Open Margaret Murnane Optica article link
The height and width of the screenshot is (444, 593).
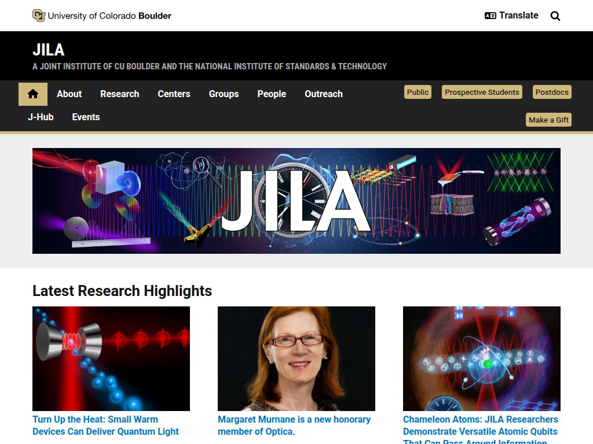(x=294, y=425)
